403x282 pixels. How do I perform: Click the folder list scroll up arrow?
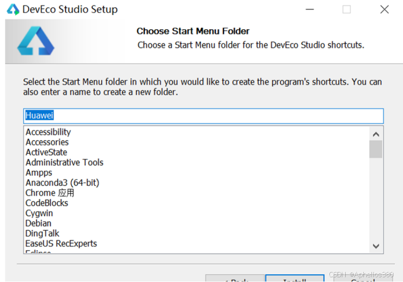(376, 134)
